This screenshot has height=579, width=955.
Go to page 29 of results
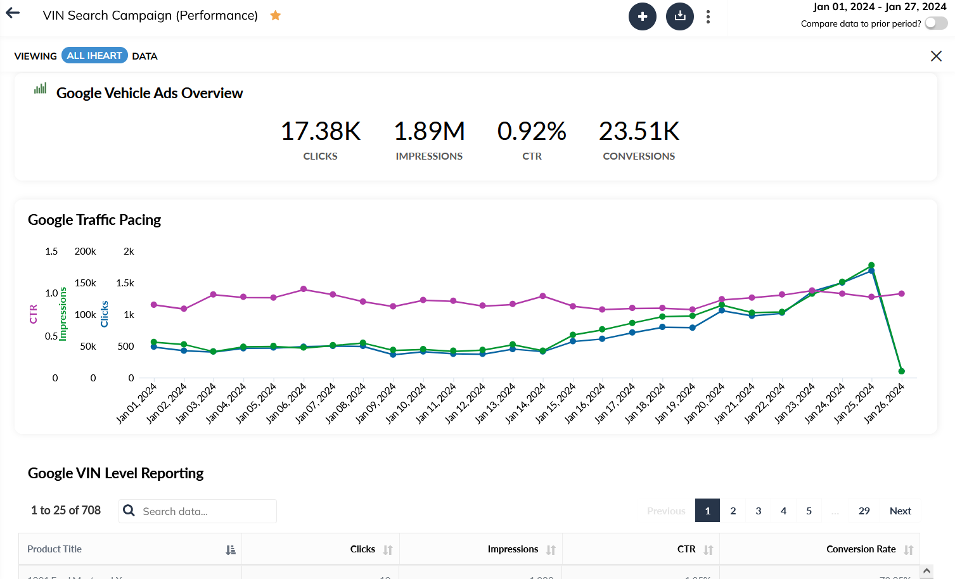864,511
